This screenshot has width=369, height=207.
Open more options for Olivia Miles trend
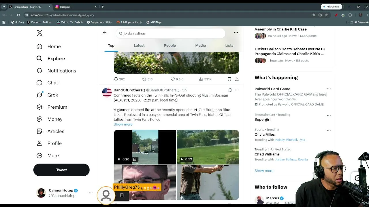(x=329, y=130)
